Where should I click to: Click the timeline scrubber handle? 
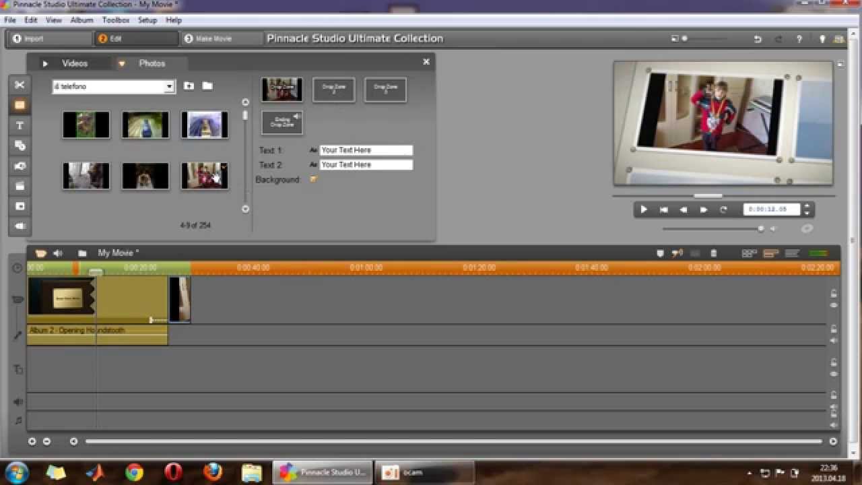(x=96, y=271)
